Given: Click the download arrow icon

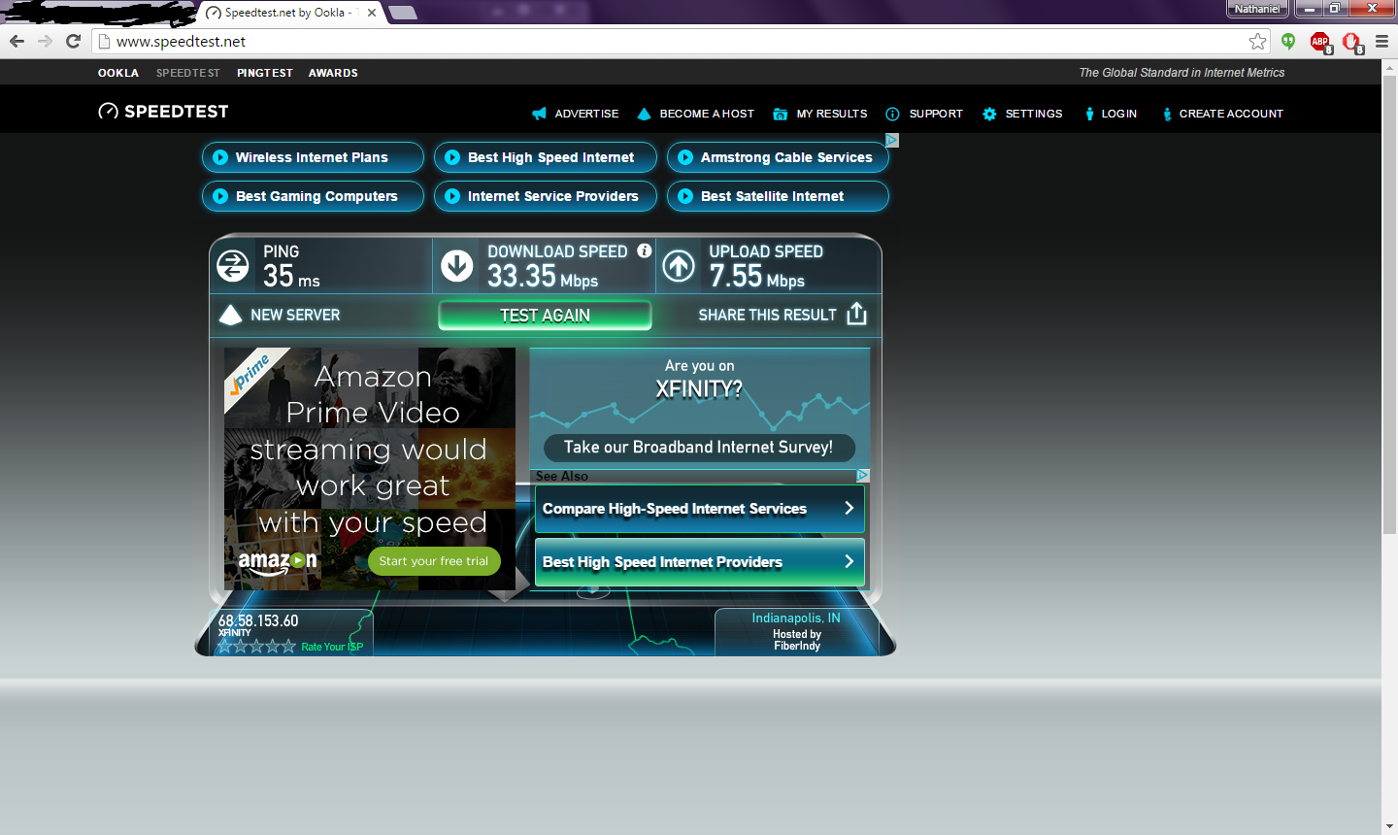Looking at the screenshot, I should coord(457,265).
